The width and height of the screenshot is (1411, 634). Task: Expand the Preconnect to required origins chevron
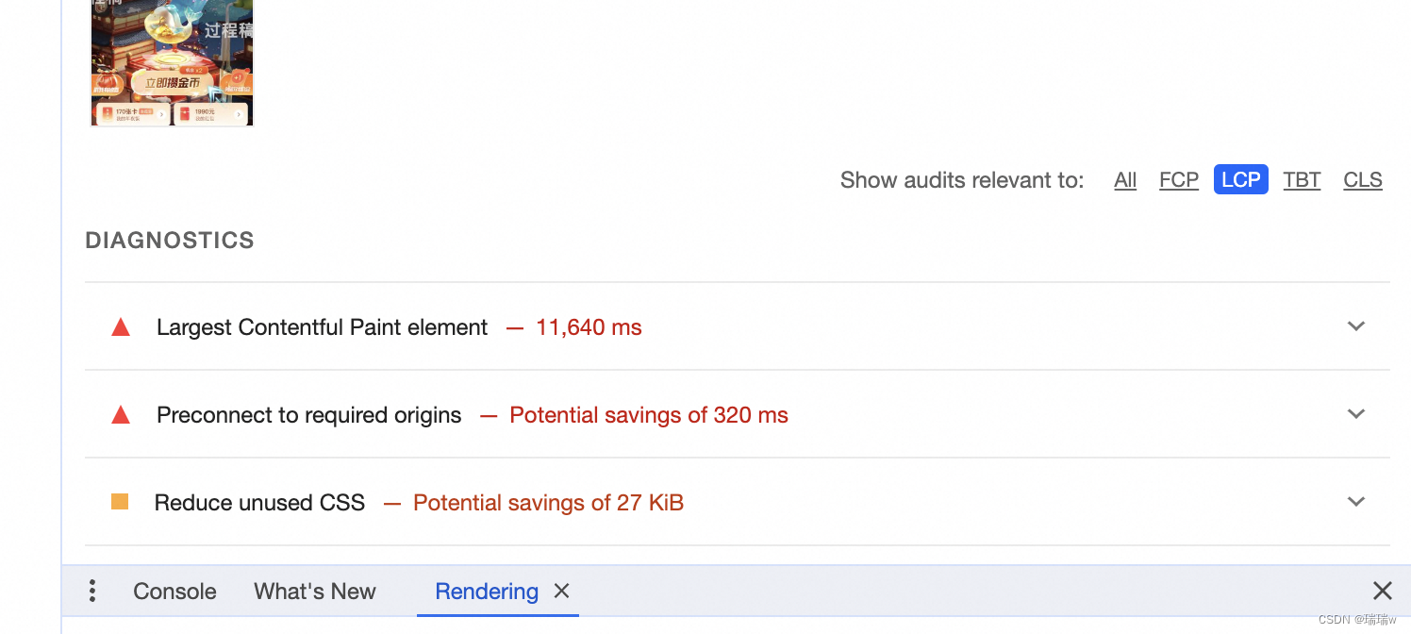(1356, 414)
